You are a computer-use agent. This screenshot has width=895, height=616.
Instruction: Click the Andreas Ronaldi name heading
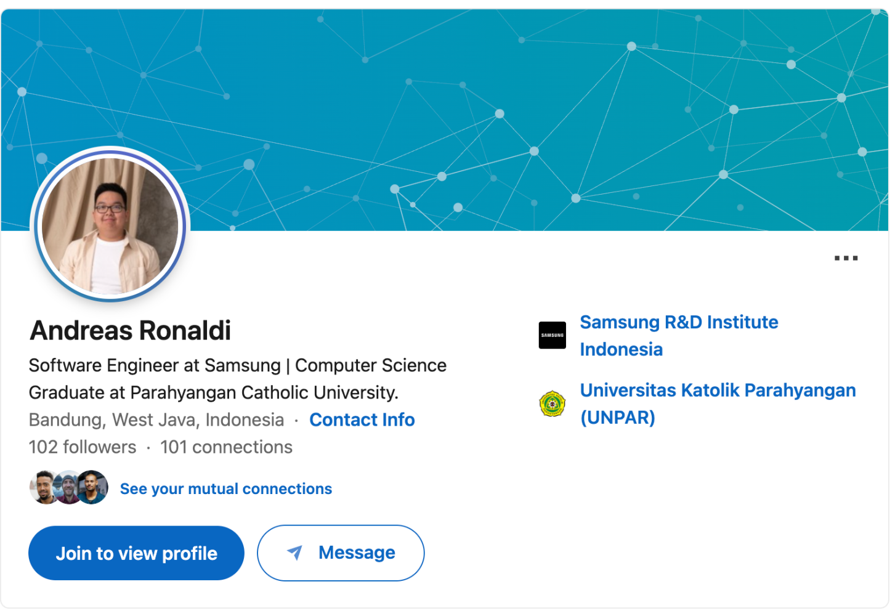click(x=131, y=331)
